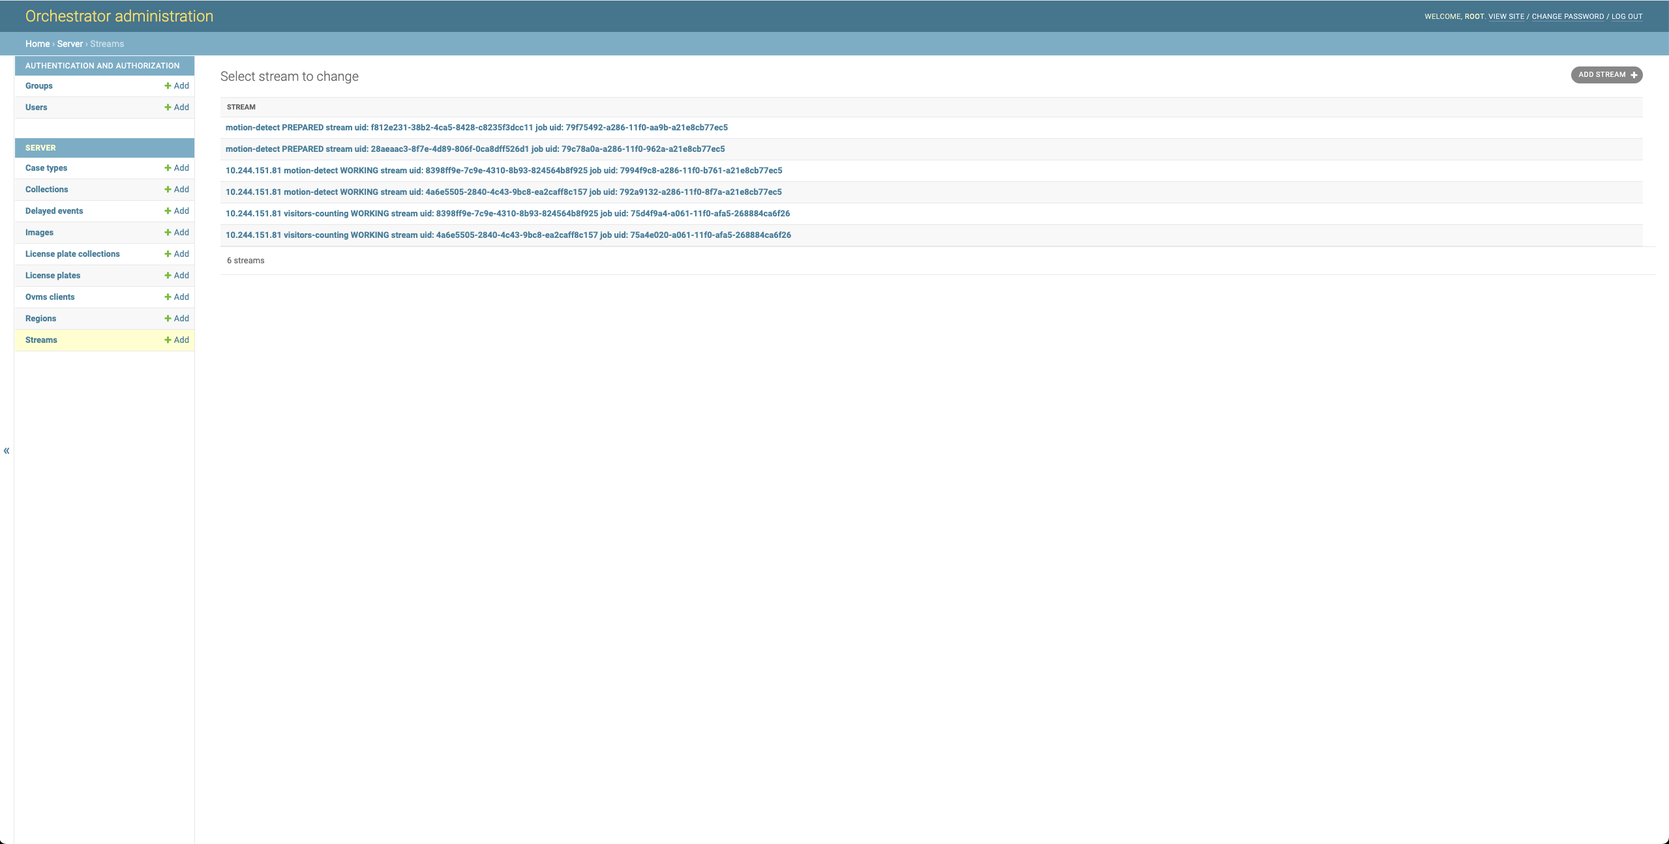
Task: Open Server from the breadcrumb
Action: 69,44
